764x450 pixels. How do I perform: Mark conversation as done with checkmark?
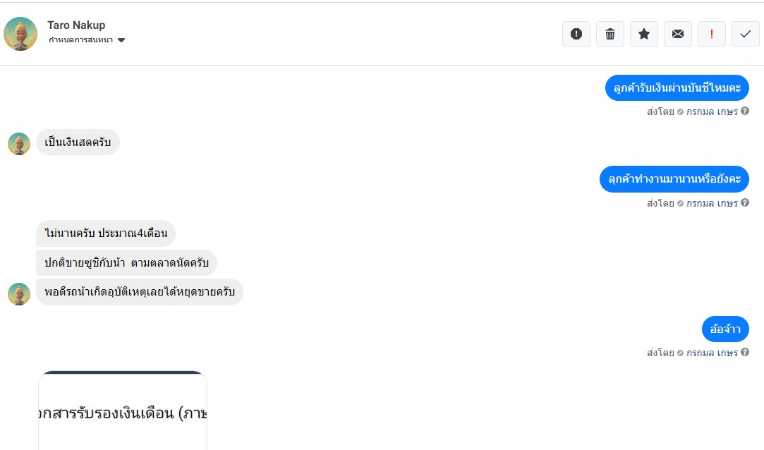[745, 34]
